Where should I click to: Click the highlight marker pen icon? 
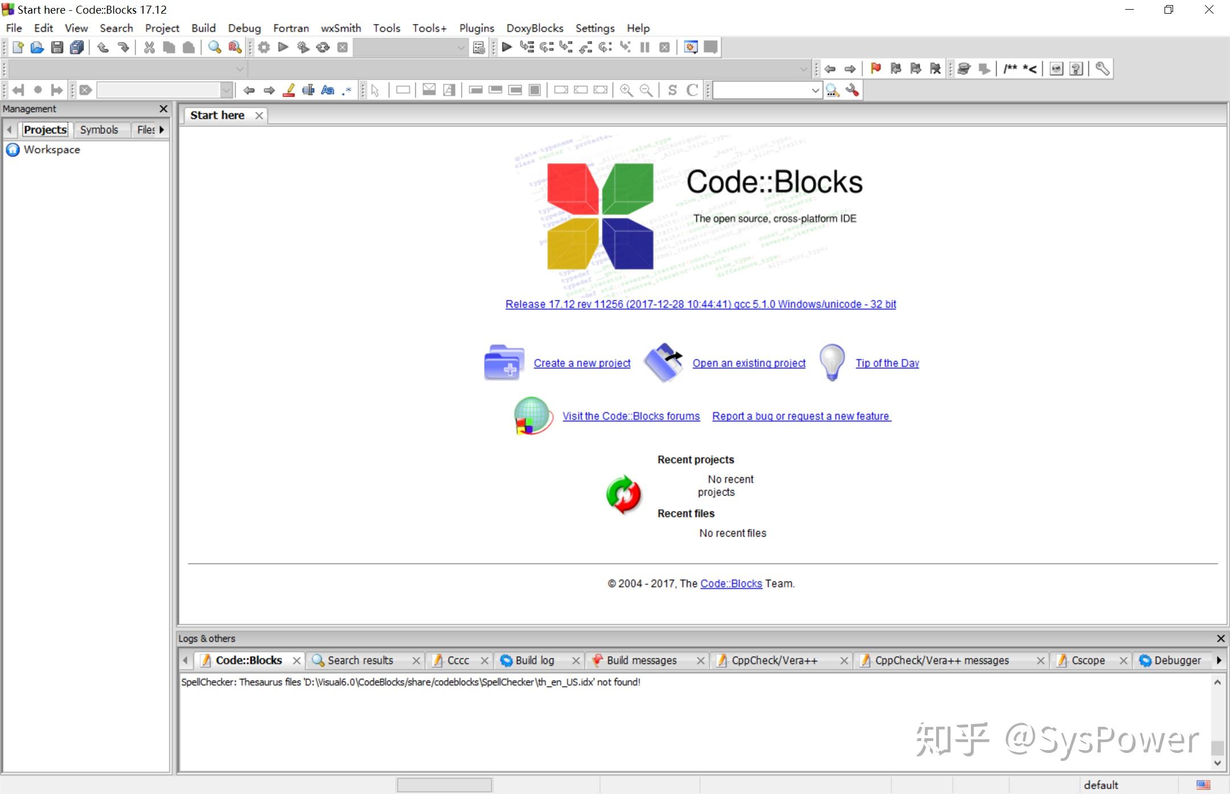click(289, 90)
